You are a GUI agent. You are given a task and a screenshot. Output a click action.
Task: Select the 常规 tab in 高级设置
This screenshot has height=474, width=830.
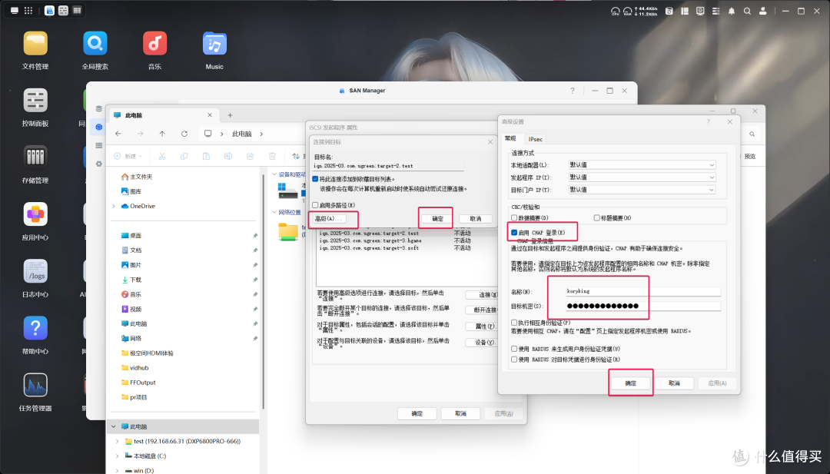pos(510,138)
